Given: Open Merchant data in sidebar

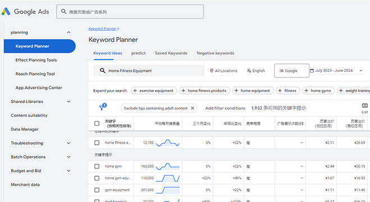Looking at the screenshot, I should [25, 185].
